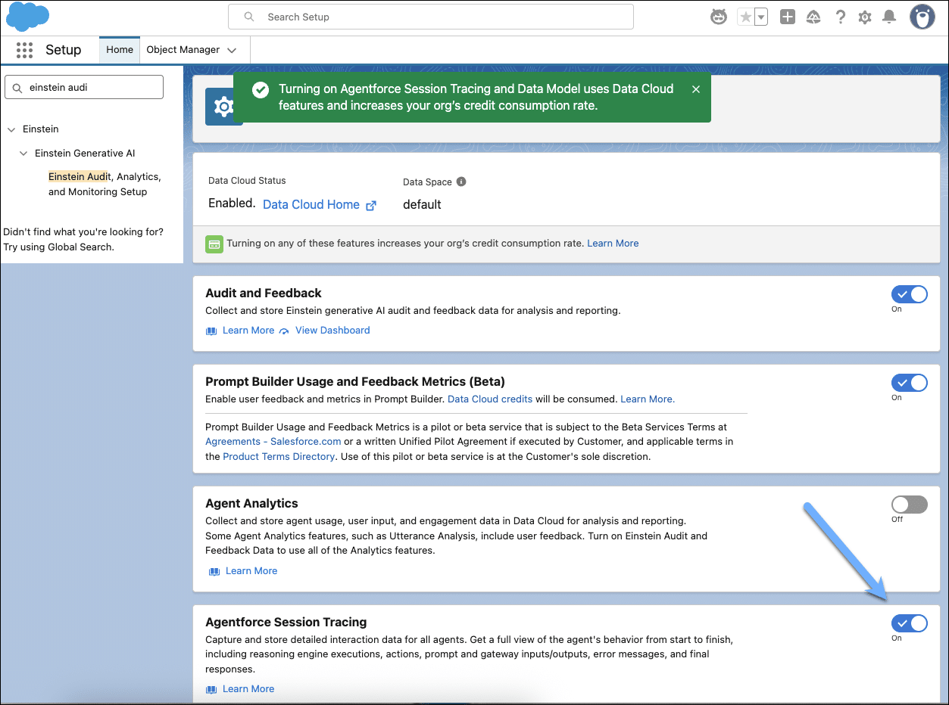Open the Agreements - Salesforce.com link
The width and height of the screenshot is (949, 705).
pyautogui.click(x=273, y=442)
